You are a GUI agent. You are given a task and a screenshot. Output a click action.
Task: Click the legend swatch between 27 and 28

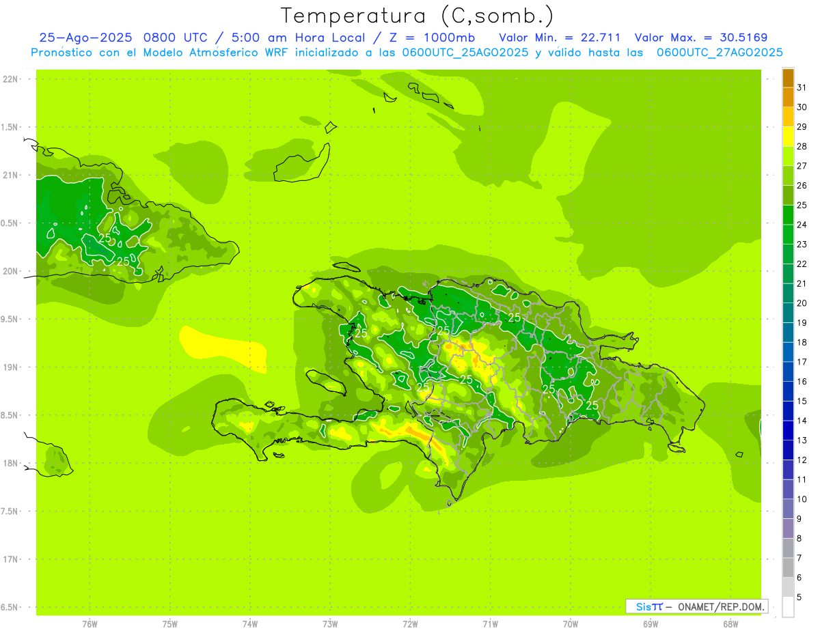click(x=788, y=156)
